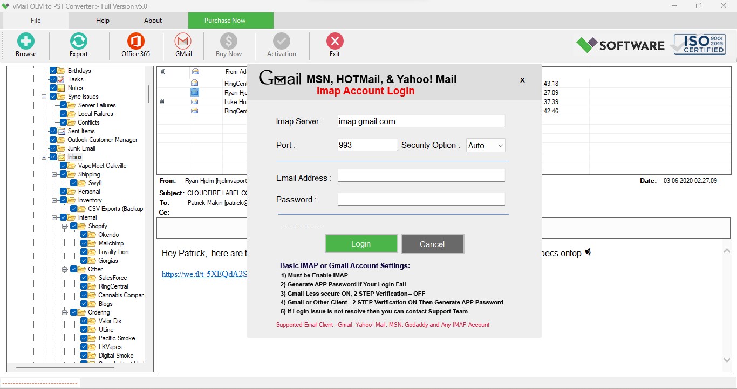Click the green Login button
The image size is (737, 389).
click(361, 244)
